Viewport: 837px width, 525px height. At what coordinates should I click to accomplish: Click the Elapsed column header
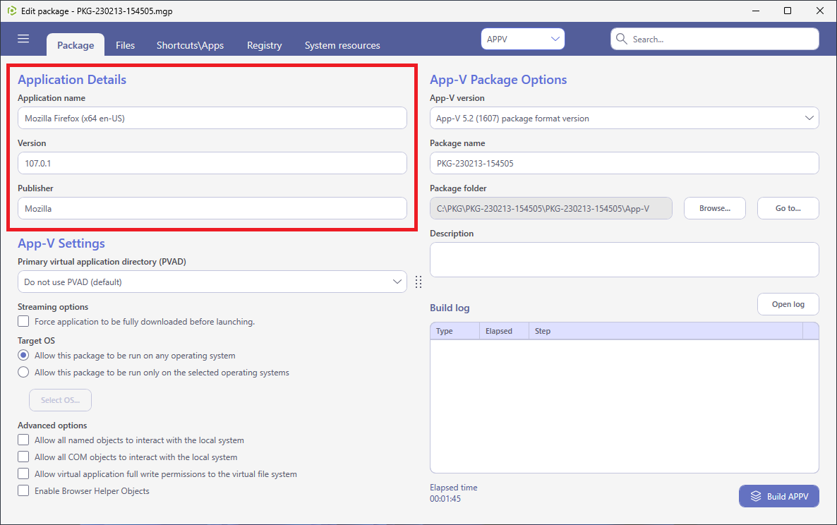pos(504,331)
